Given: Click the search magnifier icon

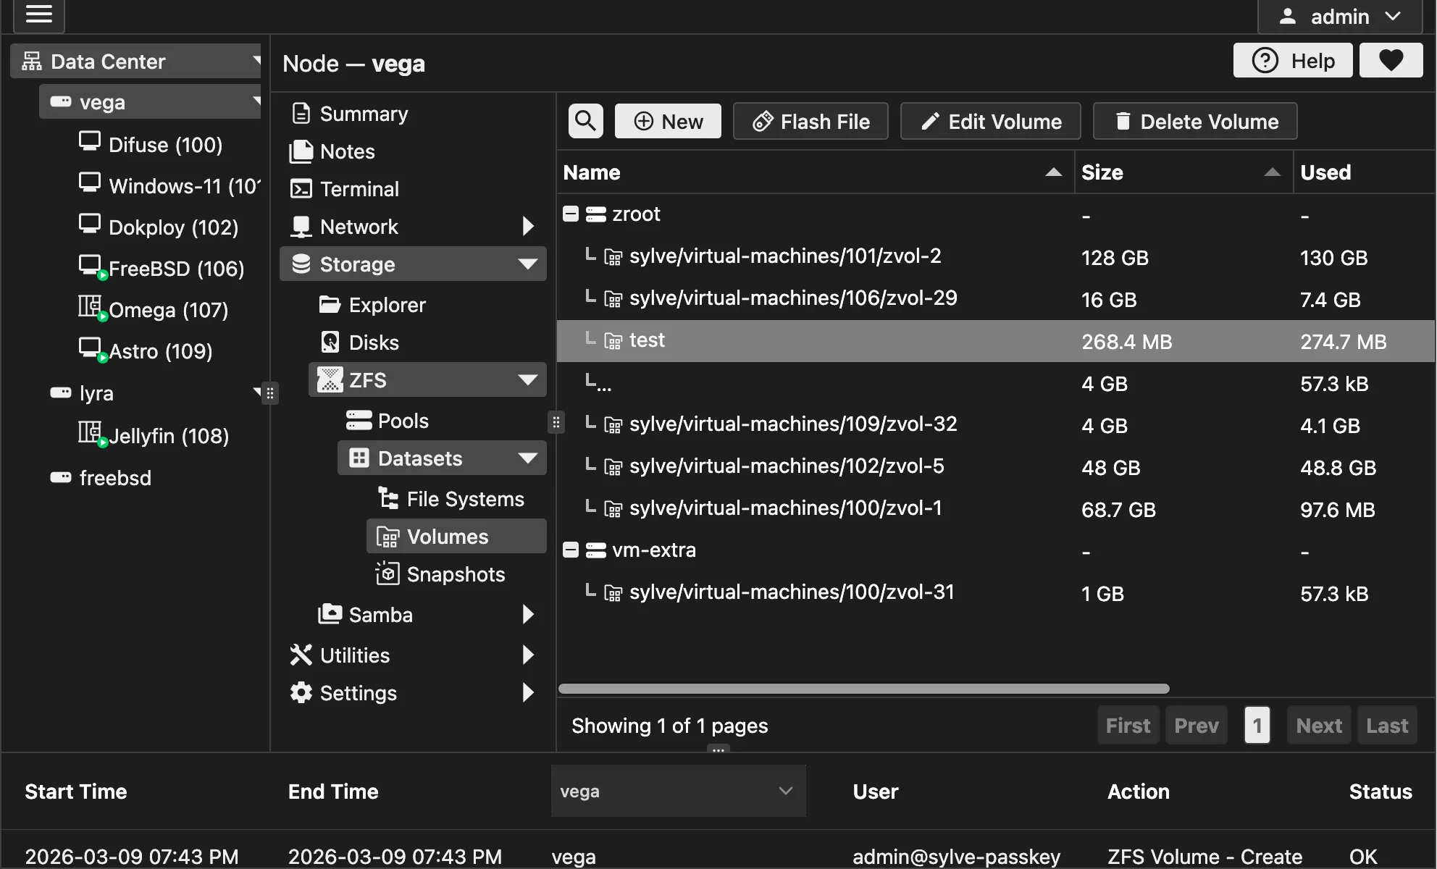Looking at the screenshot, I should [x=585, y=121].
